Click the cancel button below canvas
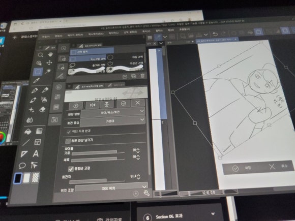 279,166
